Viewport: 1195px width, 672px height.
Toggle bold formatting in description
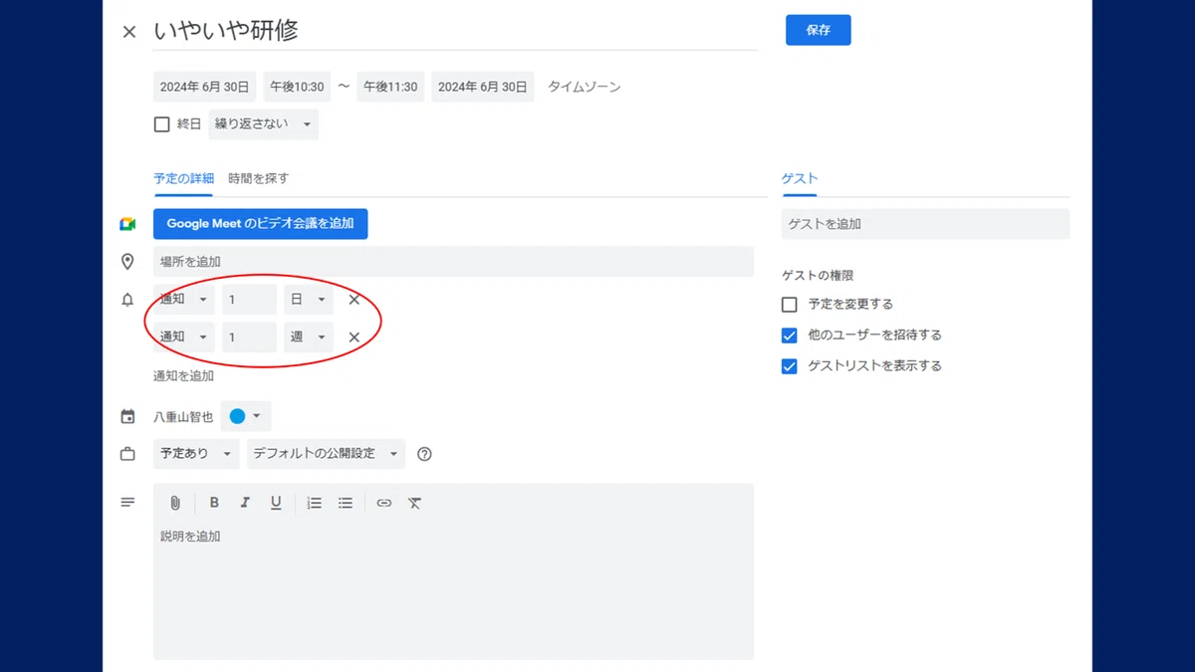click(214, 503)
